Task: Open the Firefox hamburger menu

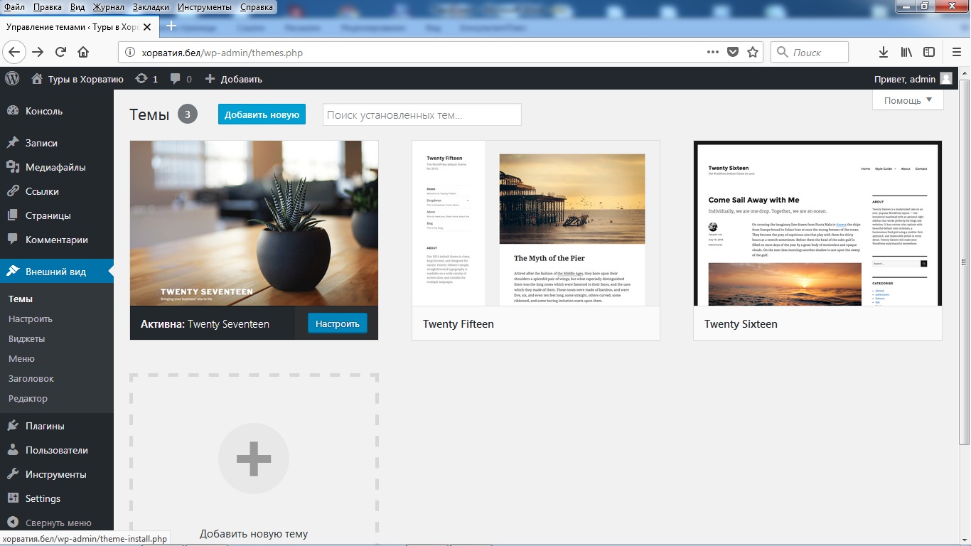Action: [956, 52]
